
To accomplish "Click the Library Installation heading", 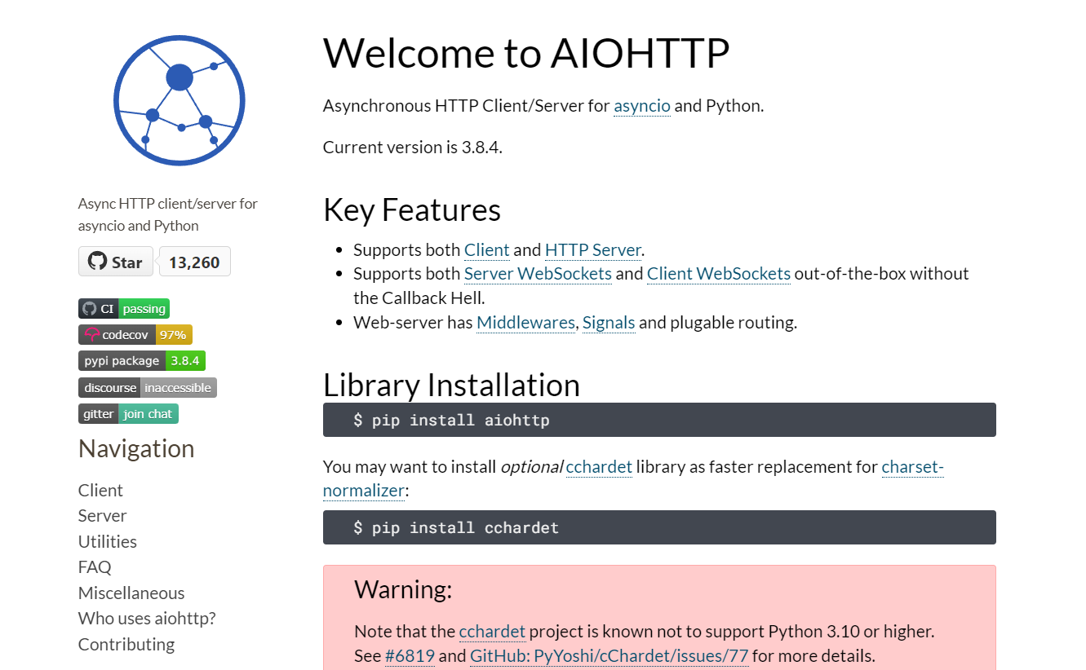I will pos(451,385).
